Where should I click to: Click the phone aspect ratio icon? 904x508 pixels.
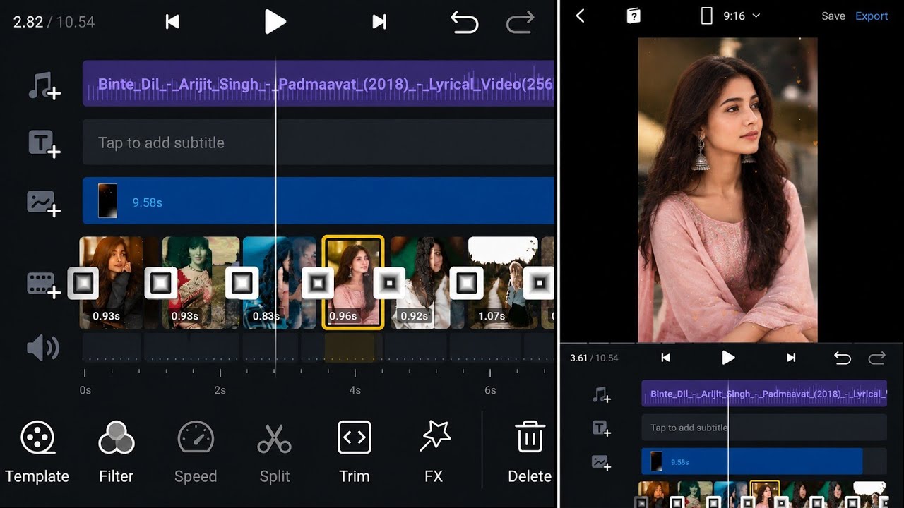[706, 16]
